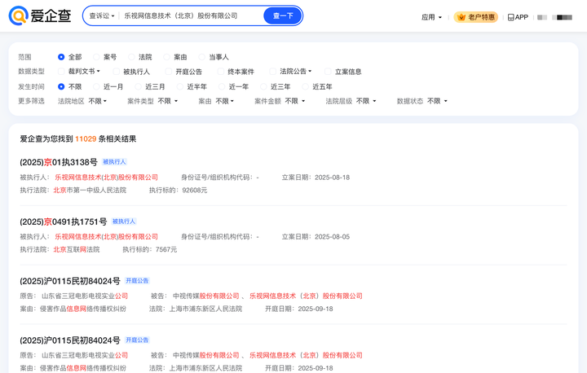Screen dimensions: 587x373
Task: Open case link (2025)京01执3138号
Action: coord(59,162)
